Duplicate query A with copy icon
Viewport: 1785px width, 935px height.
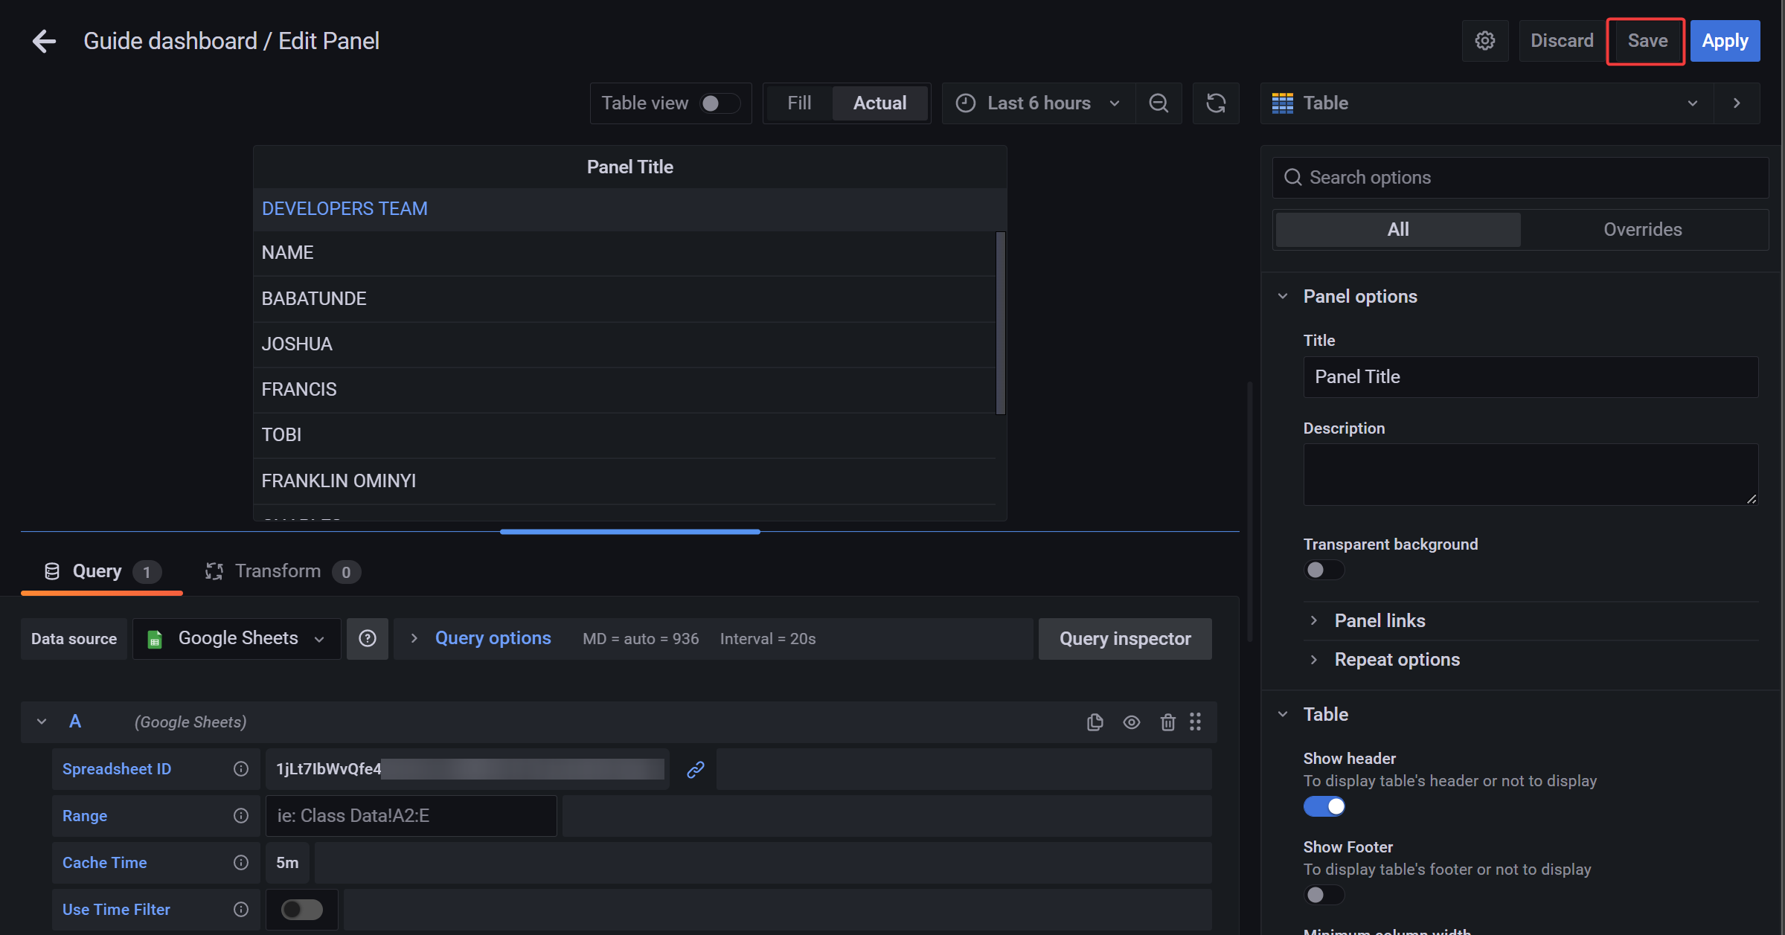[x=1095, y=722]
